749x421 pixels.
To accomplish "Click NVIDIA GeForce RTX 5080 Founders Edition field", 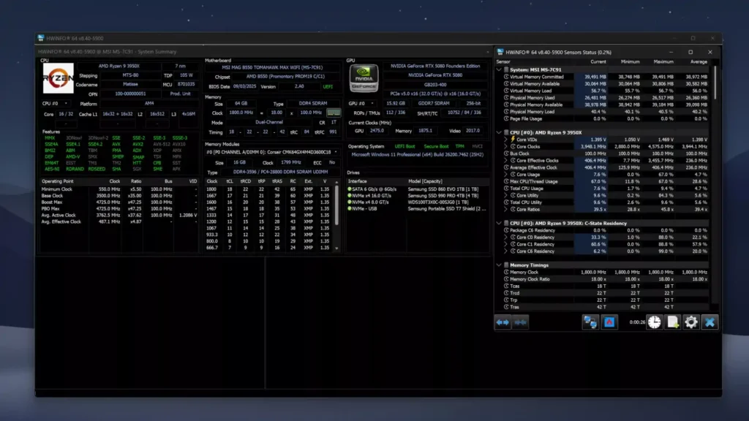I will [435, 66].
